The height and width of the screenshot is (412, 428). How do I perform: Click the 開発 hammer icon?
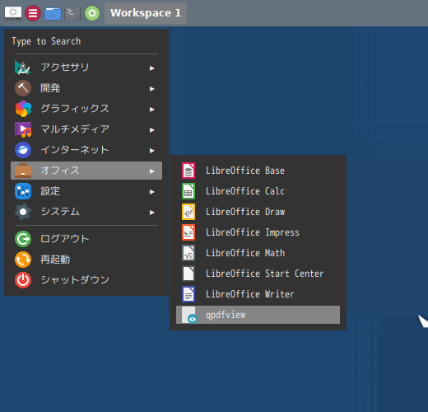point(23,88)
